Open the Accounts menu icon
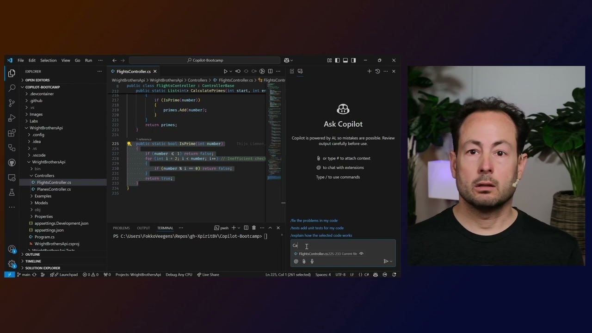The width and height of the screenshot is (592, 333). [12, 249]
